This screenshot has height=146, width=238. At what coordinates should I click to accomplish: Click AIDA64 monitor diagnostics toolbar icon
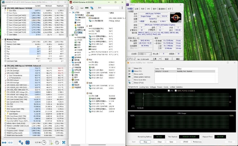pos(92,8)
